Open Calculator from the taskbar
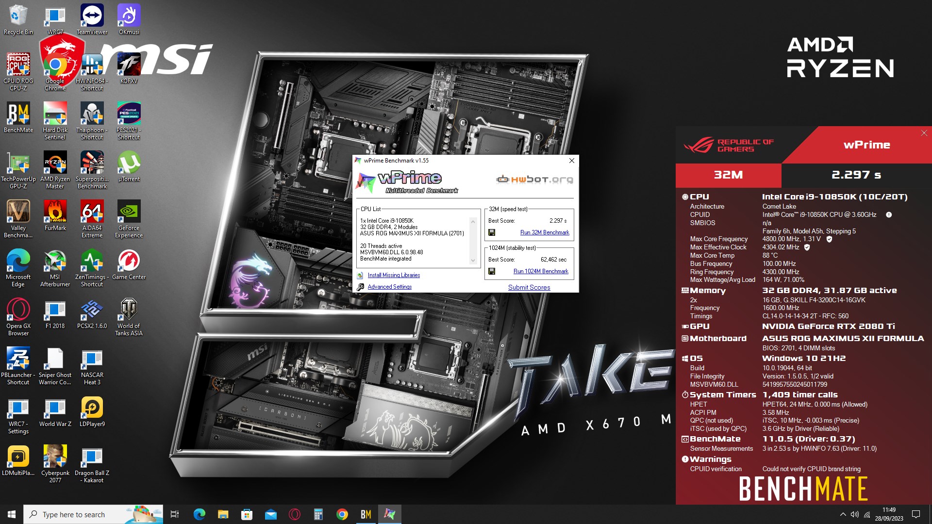Screen dimensions: 932x524 318,514
